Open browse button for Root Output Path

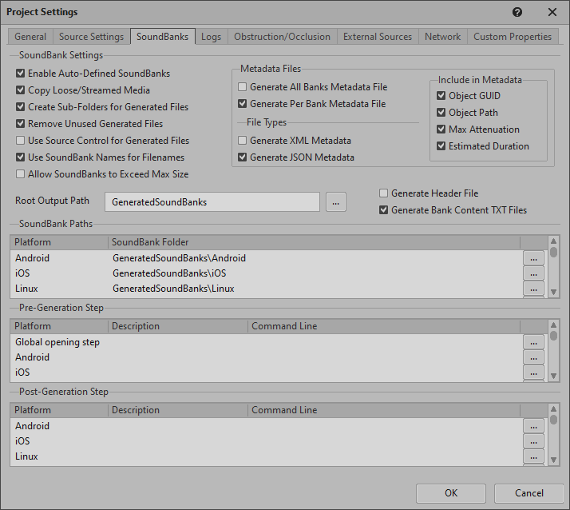336,203
